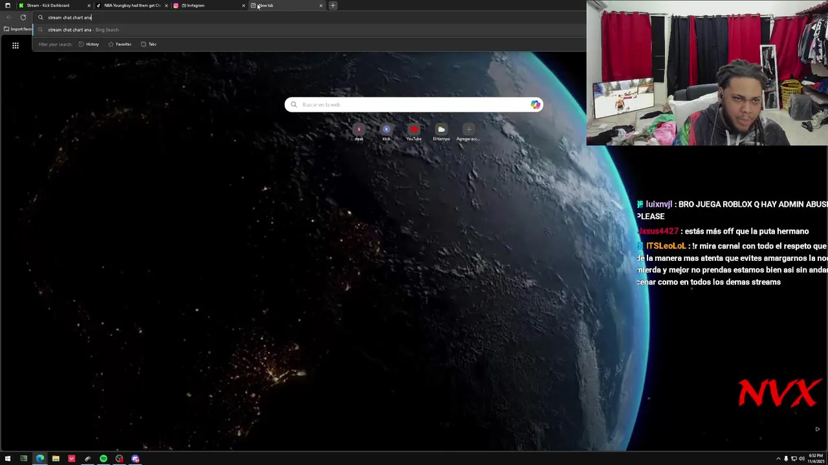Click the Copilot icon in search box
The width and height of the screenshot is (828, 465).
535,105
